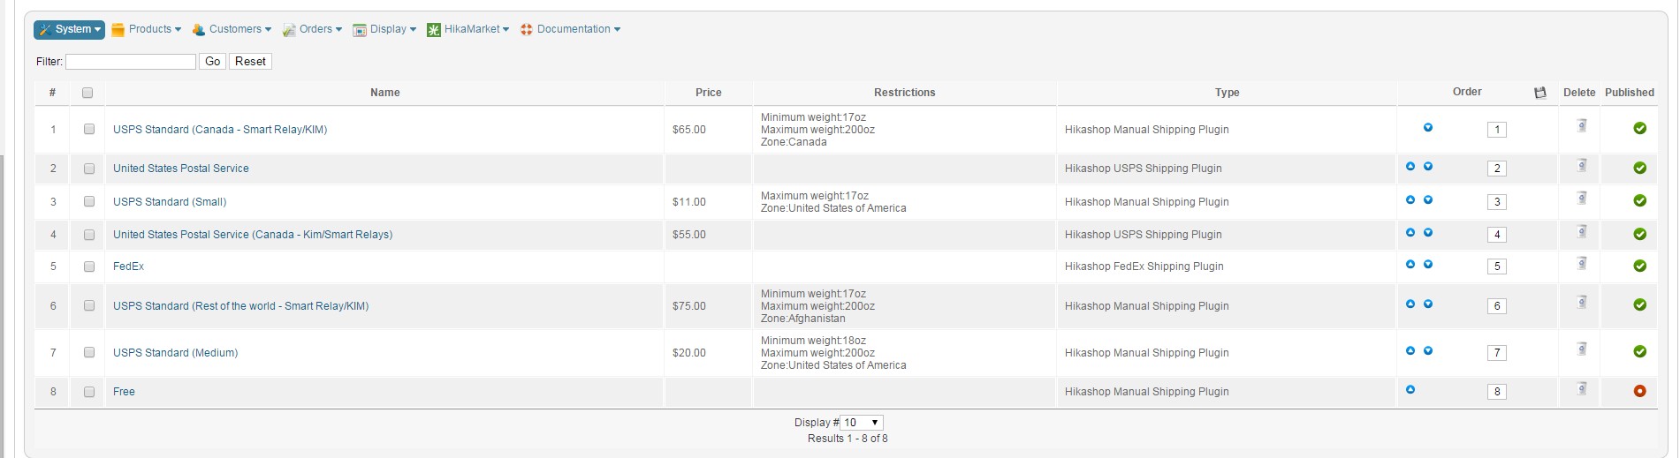Image resolution: width=1680 pixels, height=458 pixels.
Task: Move United States Postal Service row up
Action: coord(1410,167)
